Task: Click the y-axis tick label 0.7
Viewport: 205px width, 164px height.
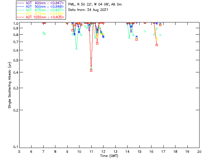Action: (x=16, y=42)
